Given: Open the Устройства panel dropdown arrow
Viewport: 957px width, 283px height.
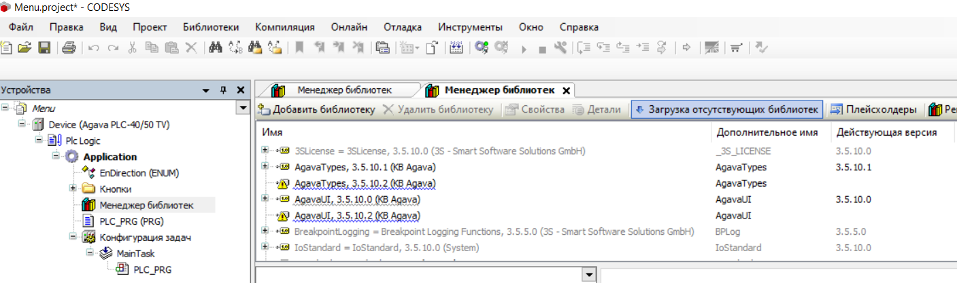Looking at the screenshot, I should click(206, 90).
